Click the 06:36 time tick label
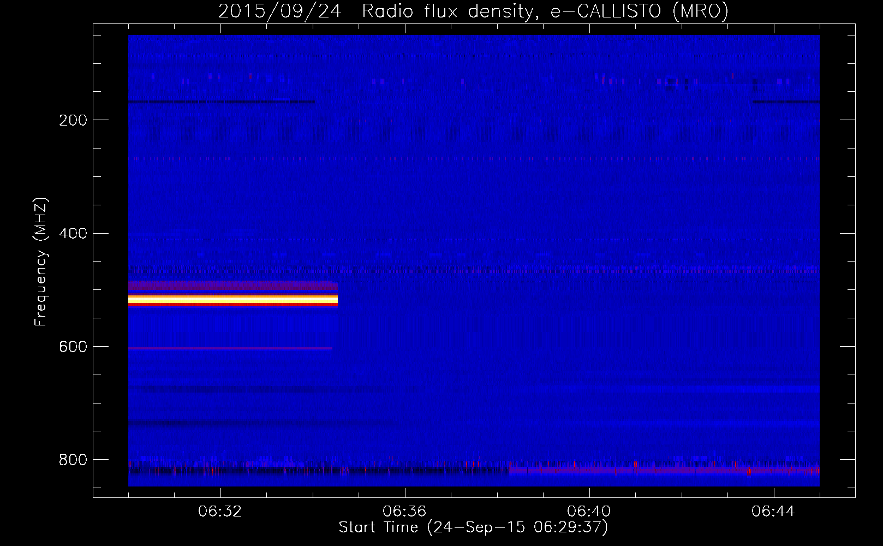Screen dimensions: 883x546 click(404, 512)
